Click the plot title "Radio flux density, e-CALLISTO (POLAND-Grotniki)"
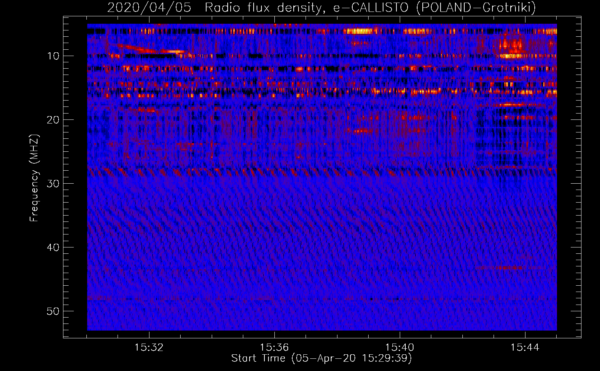This screenshot has height=371, width=600. (x=370, y=7)
